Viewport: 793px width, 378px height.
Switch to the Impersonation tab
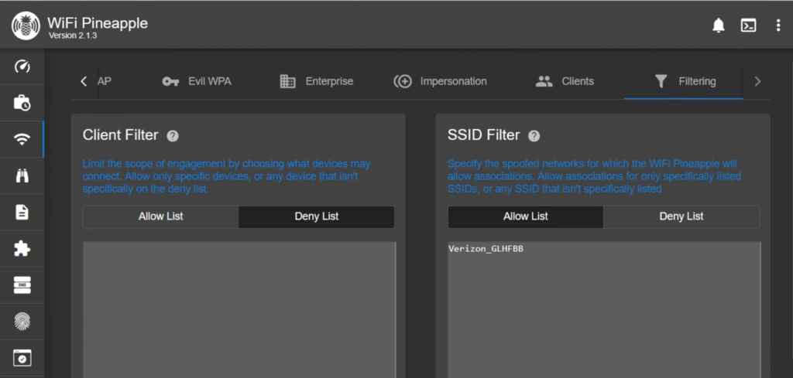point(440,81)
